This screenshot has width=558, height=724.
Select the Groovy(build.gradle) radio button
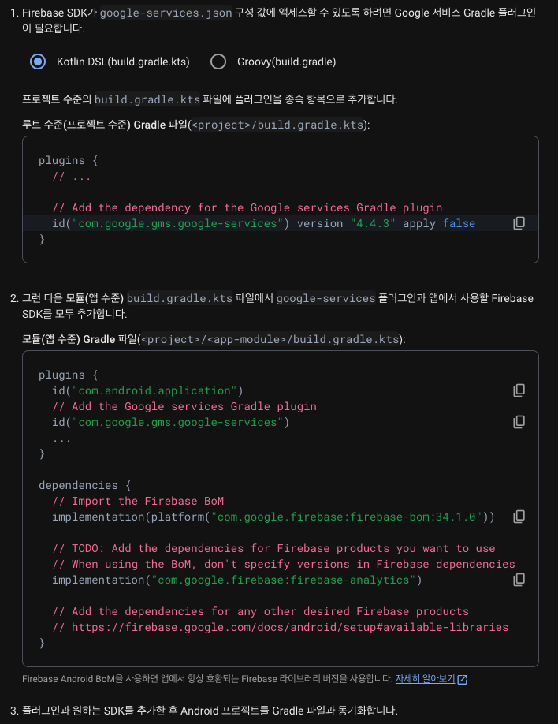(x=218, y=62)
